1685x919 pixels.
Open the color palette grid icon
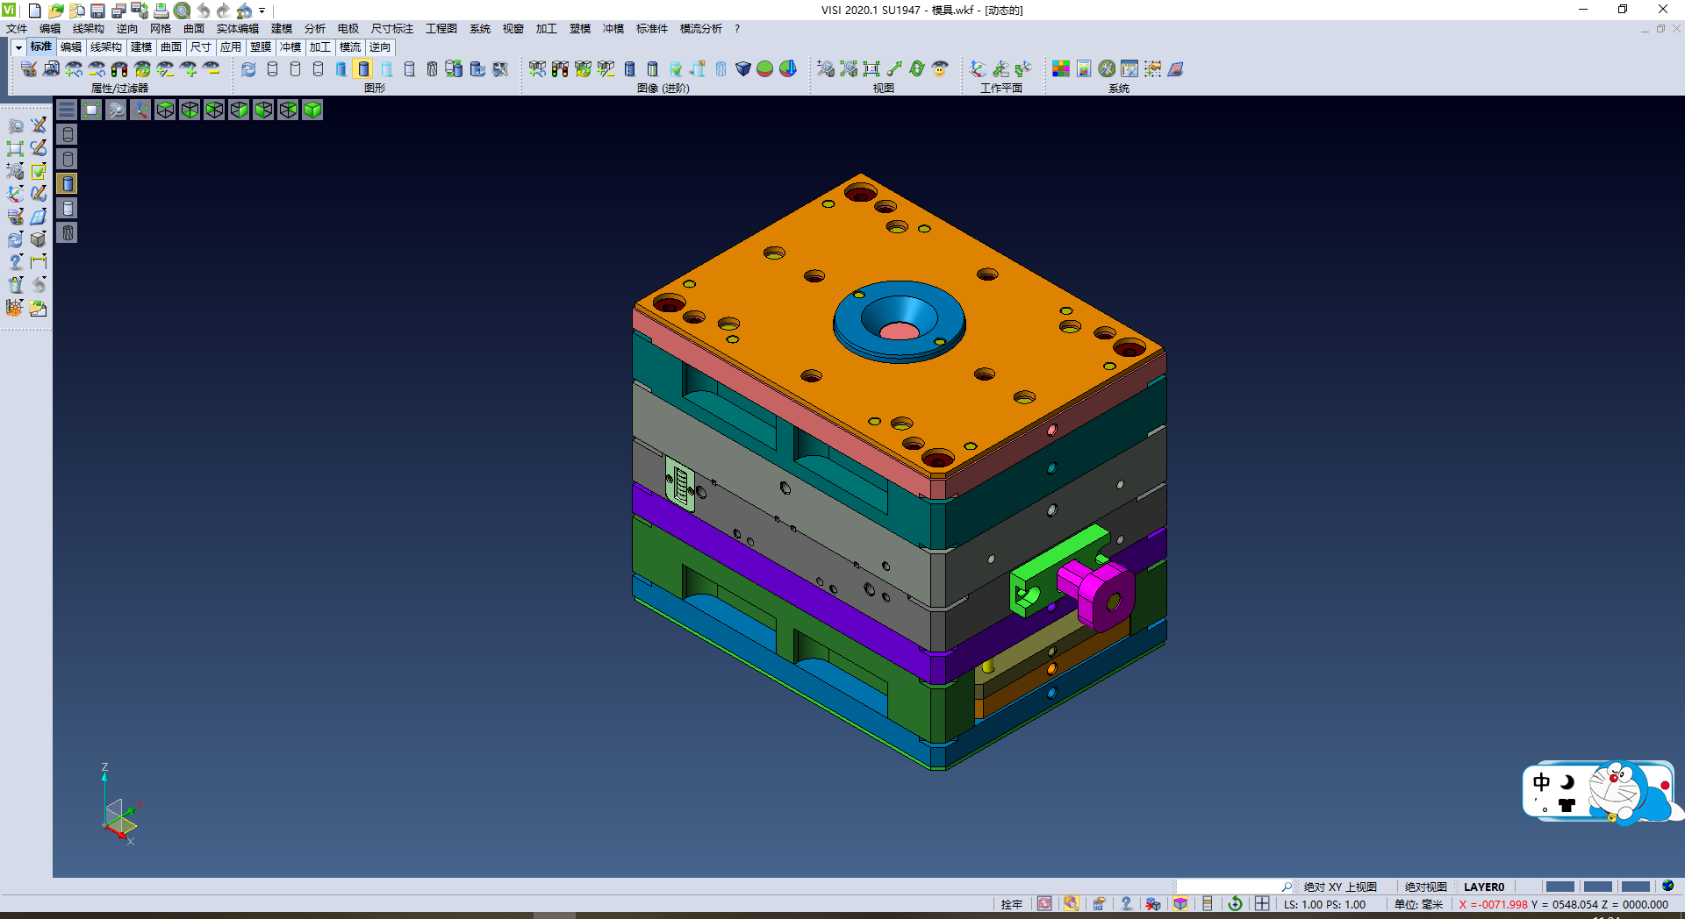(1061, 68)
